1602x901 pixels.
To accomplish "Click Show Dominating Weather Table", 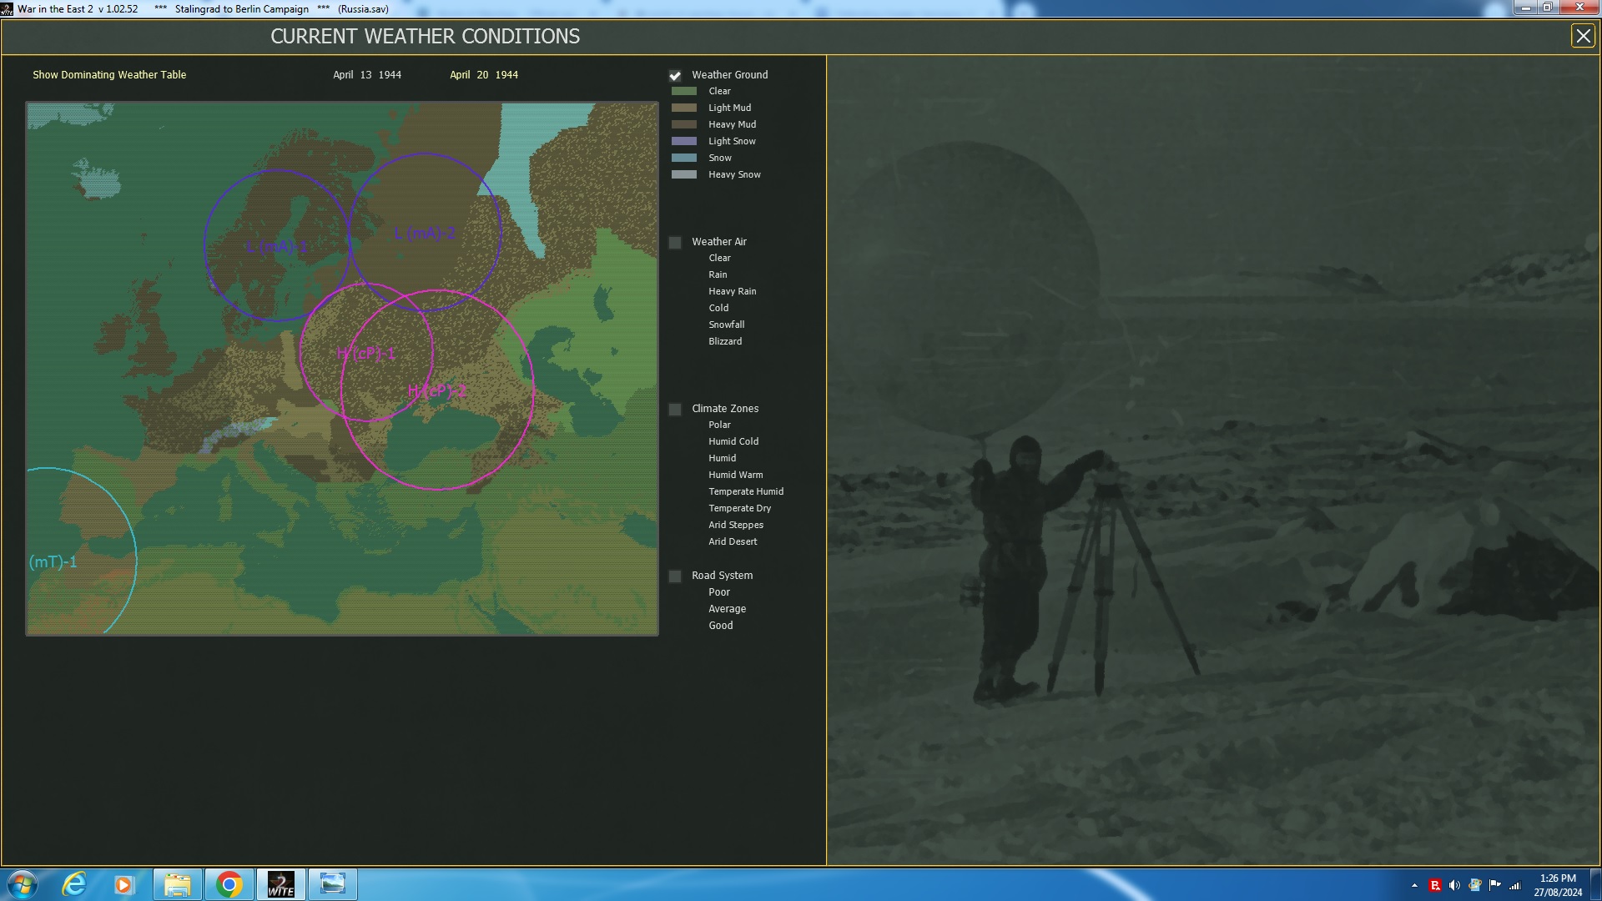I will point(109,75).
